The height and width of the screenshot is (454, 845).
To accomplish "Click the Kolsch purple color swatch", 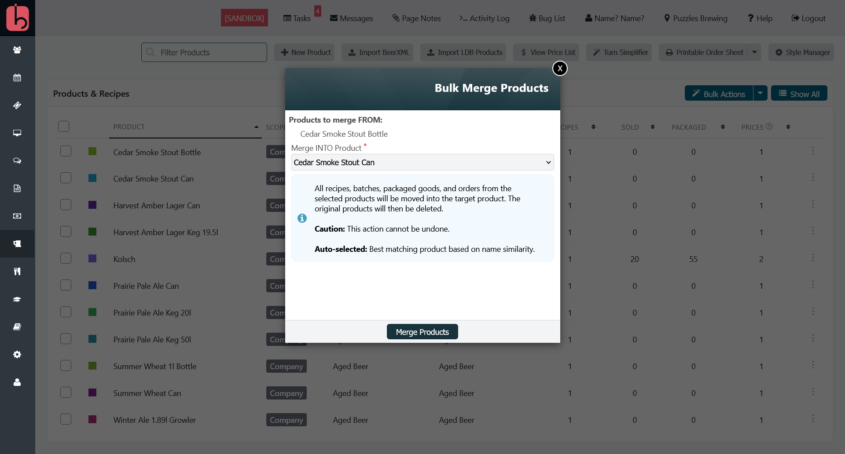I will pyautogui.click(x=92, y=258).
